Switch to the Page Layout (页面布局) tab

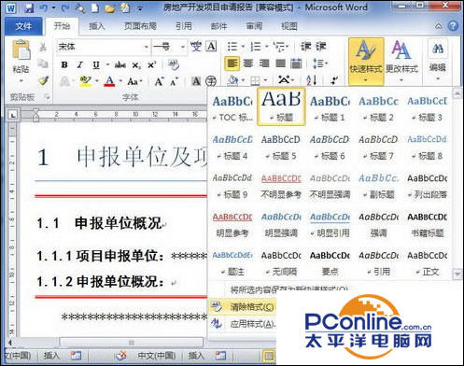click(140, 26)
